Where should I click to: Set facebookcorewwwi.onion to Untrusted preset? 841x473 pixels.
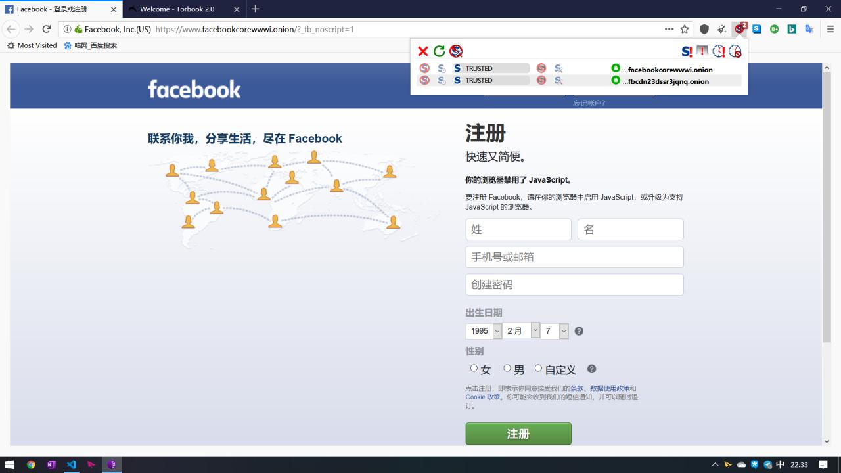541,68
